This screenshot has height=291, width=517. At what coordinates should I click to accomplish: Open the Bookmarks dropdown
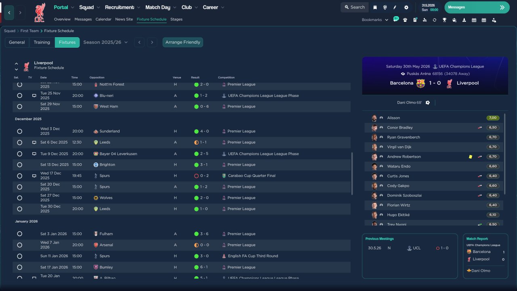point(375,20)
